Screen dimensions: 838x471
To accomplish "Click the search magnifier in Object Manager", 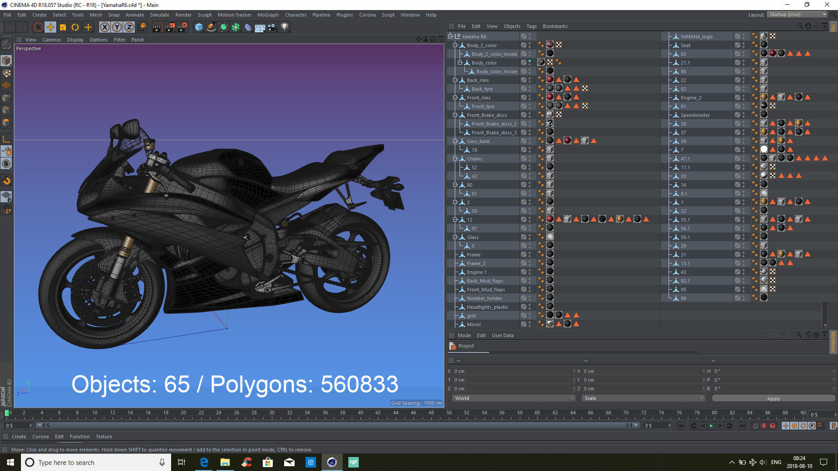I will click(x=800, y=26).
